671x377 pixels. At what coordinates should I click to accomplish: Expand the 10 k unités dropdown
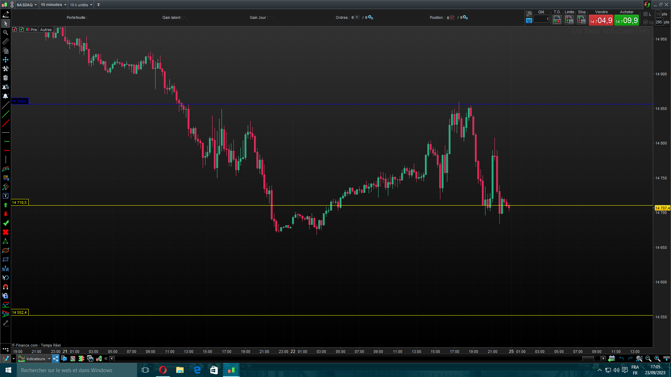tap(81, 5)
